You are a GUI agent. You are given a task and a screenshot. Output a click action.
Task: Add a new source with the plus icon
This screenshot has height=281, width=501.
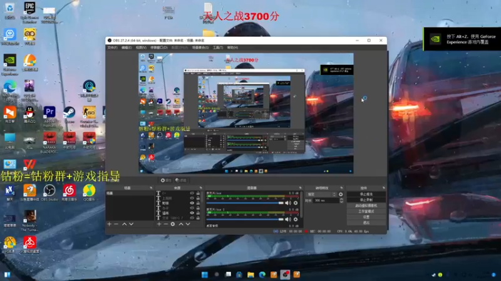[159, 224]
